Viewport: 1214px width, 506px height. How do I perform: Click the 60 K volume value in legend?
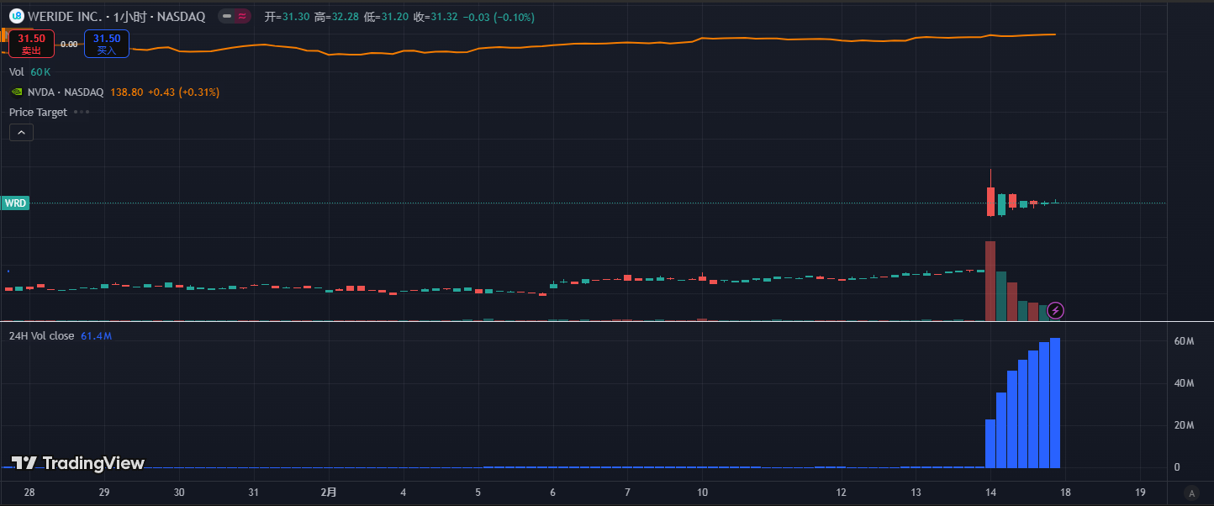tap(40, 72)
